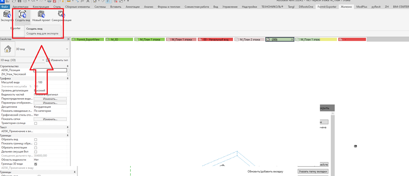
Task: Close the {3D} view tab
Action: tap(292, 39)
